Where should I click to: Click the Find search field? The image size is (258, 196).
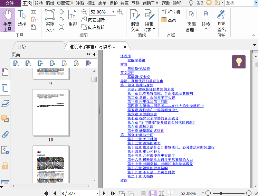tap(239, 3)
